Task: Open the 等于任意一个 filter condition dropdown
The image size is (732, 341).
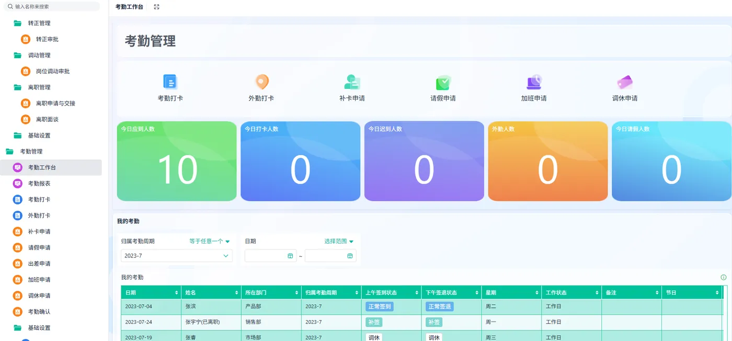Action: coord(210,241)
